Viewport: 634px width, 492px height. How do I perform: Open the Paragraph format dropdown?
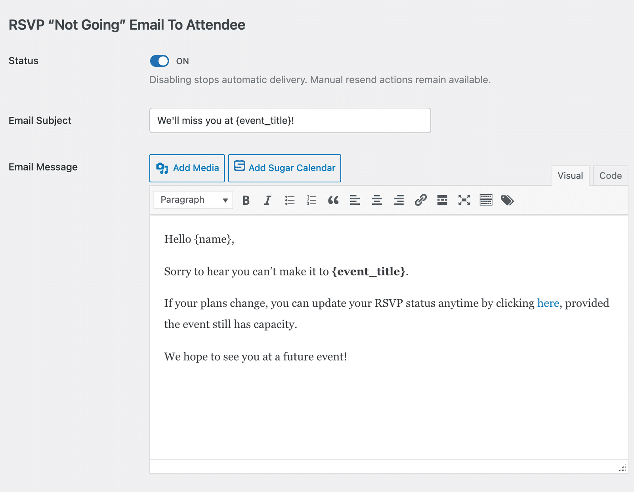coord(193,200)
